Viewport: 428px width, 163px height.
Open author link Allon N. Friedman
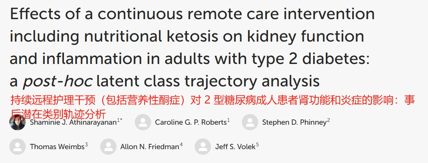[149, 147]
